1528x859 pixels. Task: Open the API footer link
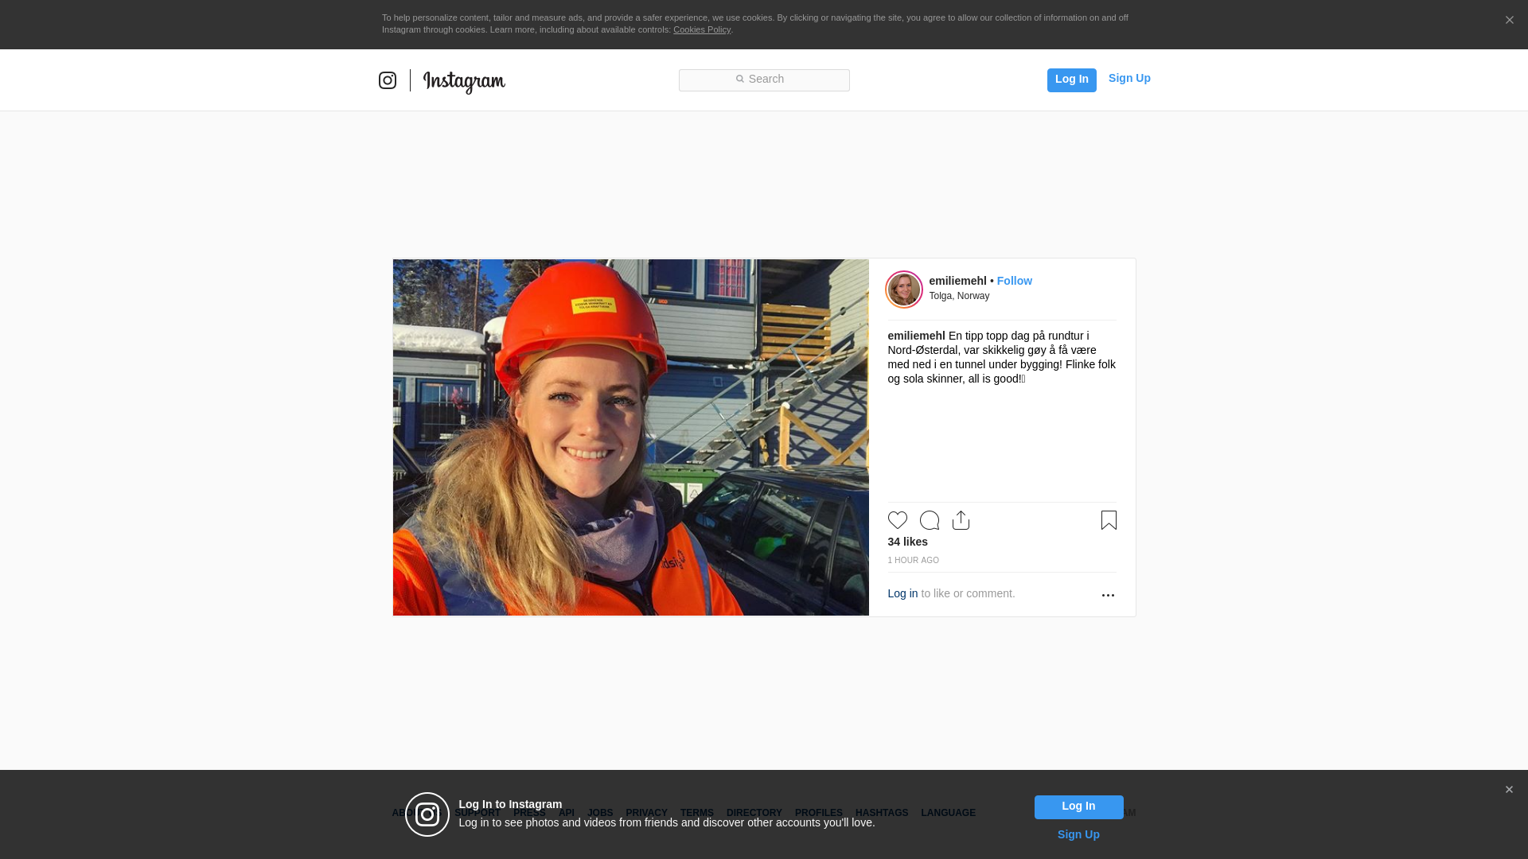566,813
